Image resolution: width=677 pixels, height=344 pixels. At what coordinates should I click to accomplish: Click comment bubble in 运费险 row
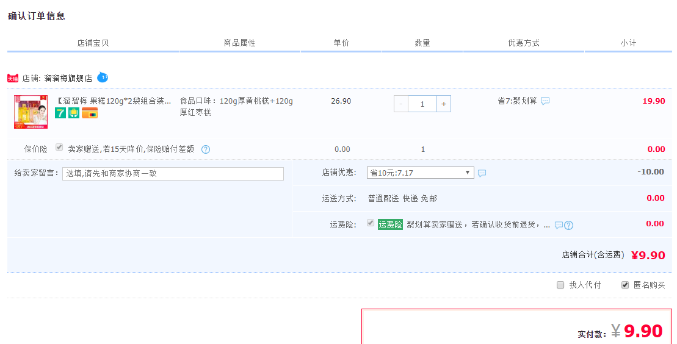(559, 225)
